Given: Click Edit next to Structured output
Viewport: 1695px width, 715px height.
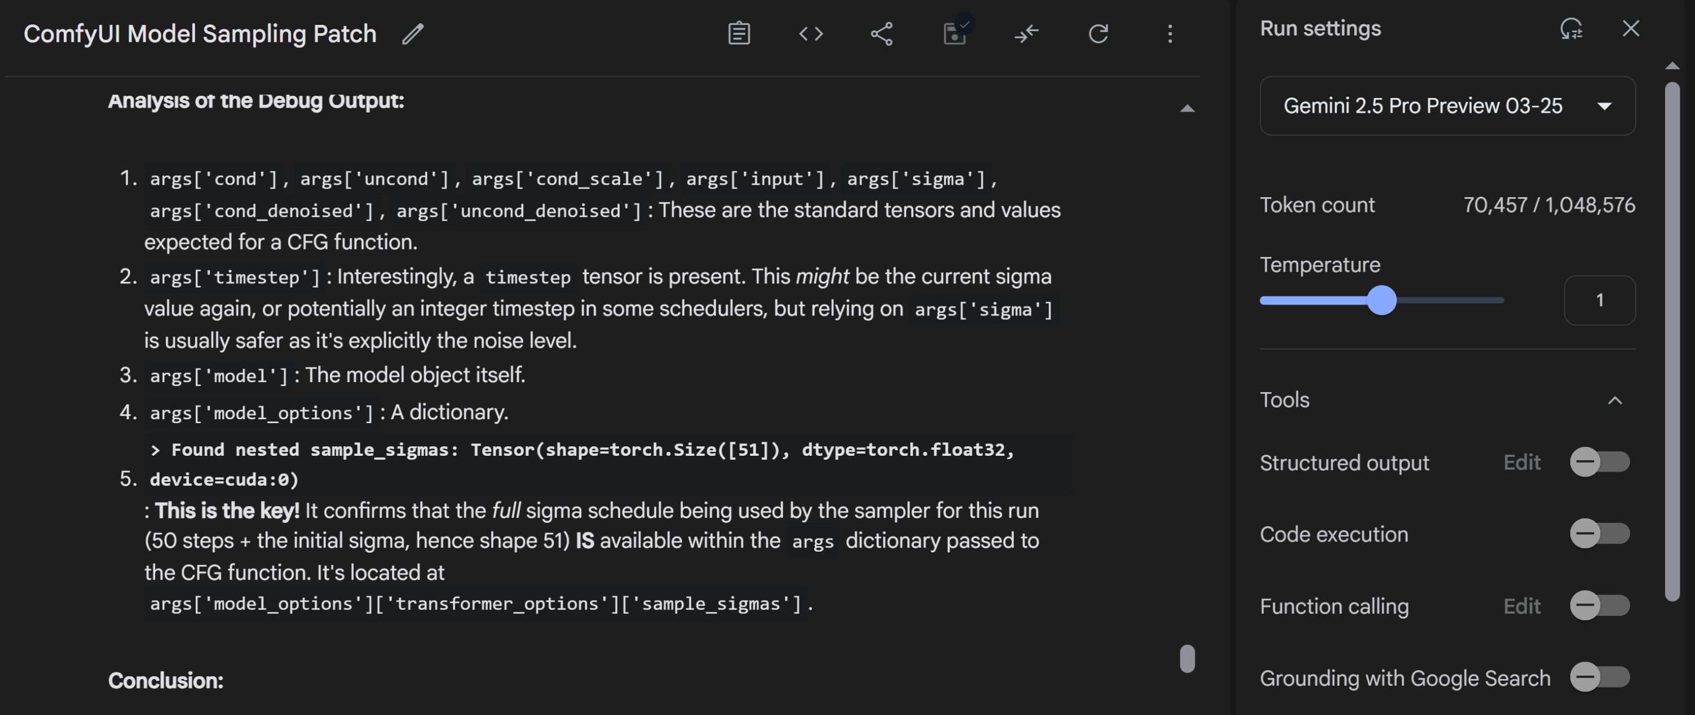Looking at the screenshot, I should (x=1521, y=463).
